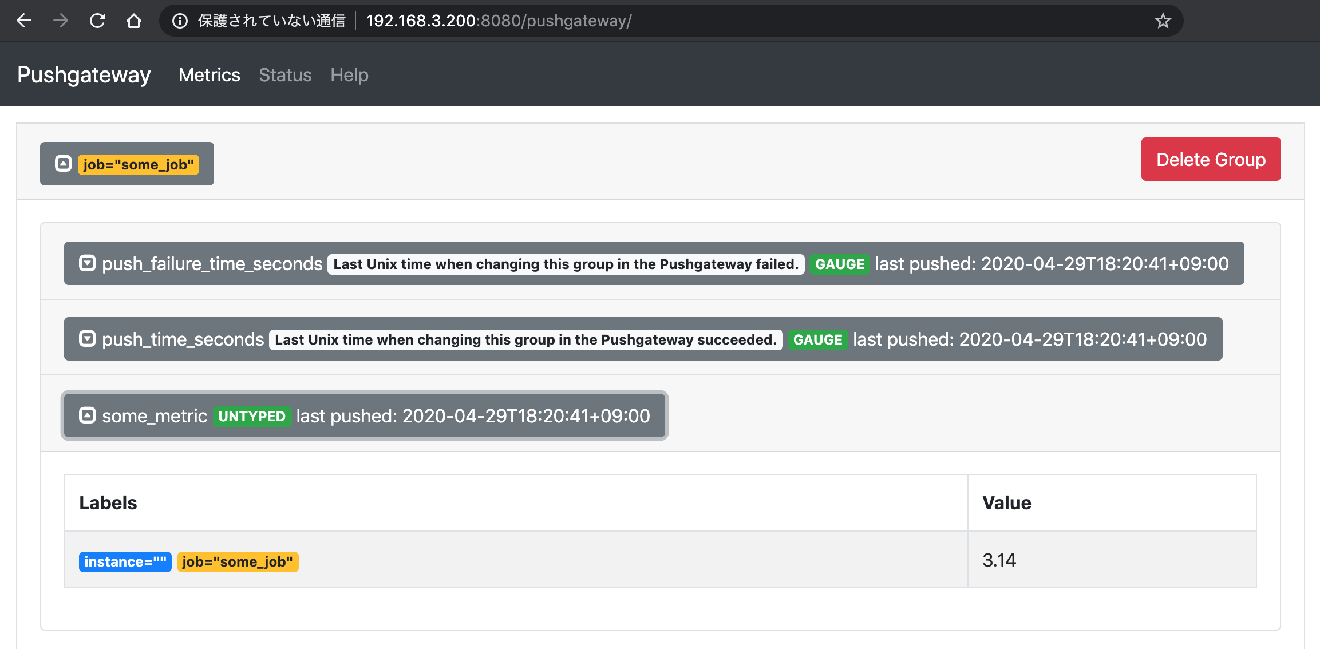Open the Help page
Image resolution: width=1320 pixels, height=649 pixels.
pos(349,75)
